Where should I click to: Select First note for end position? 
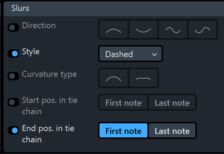[x=123, y=130]
